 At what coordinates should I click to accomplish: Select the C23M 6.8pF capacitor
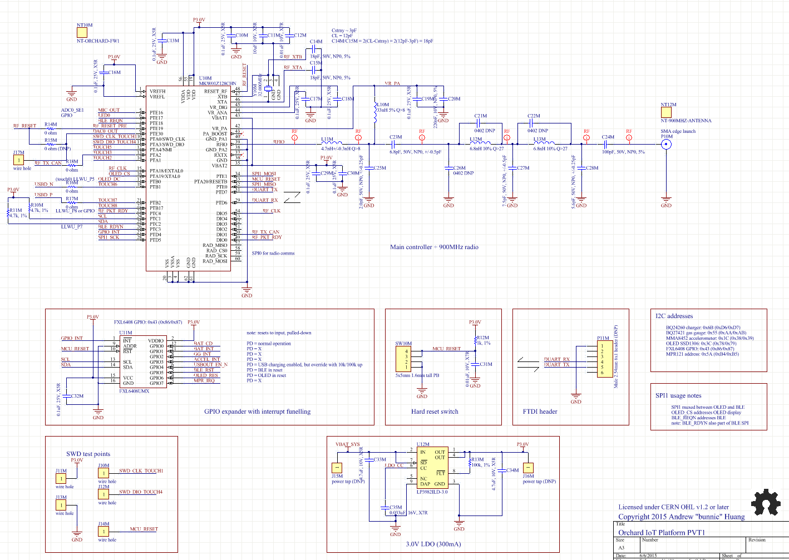[393, 145]
